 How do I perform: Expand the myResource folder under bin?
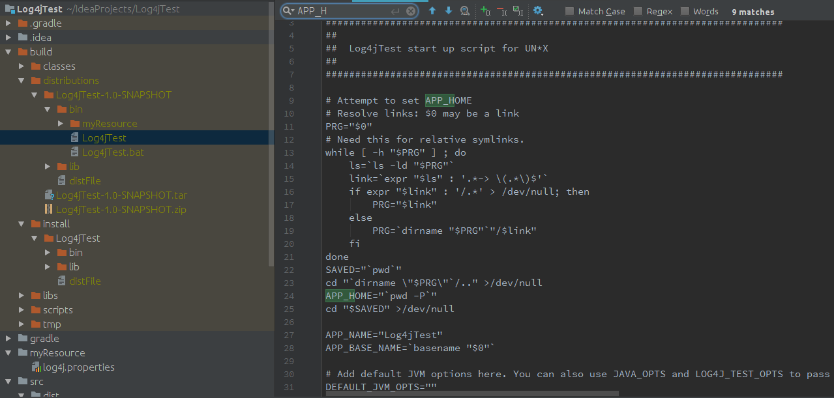(x=61, y=124)
